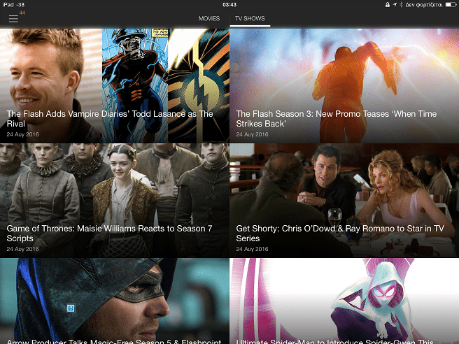The height and width of the screenshot is (344, 459).
Task: Open article about Todd Lasance as The Rival
Action: click(115, 86)
